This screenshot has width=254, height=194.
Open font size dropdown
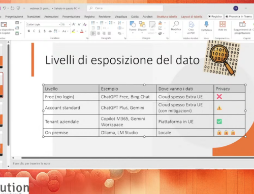pyautogui.click(x=70, y=24)
